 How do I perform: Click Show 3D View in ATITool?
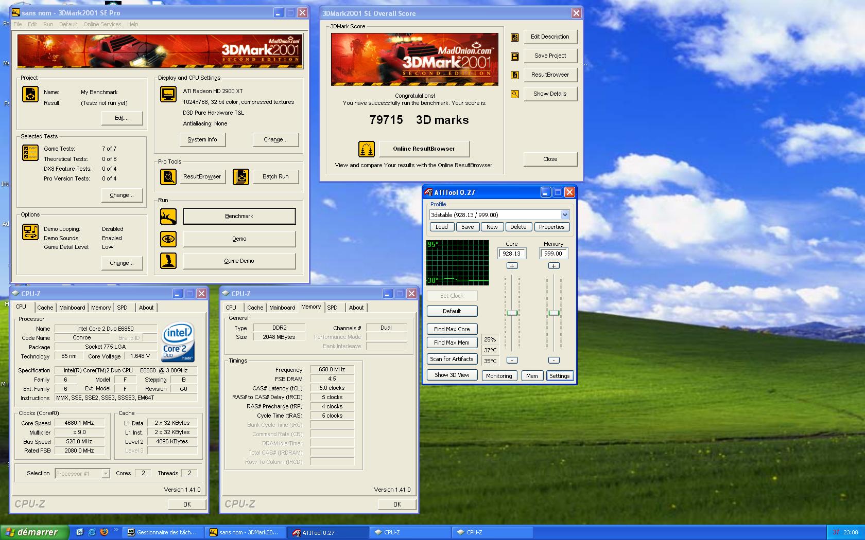click(x=452, y=375)
